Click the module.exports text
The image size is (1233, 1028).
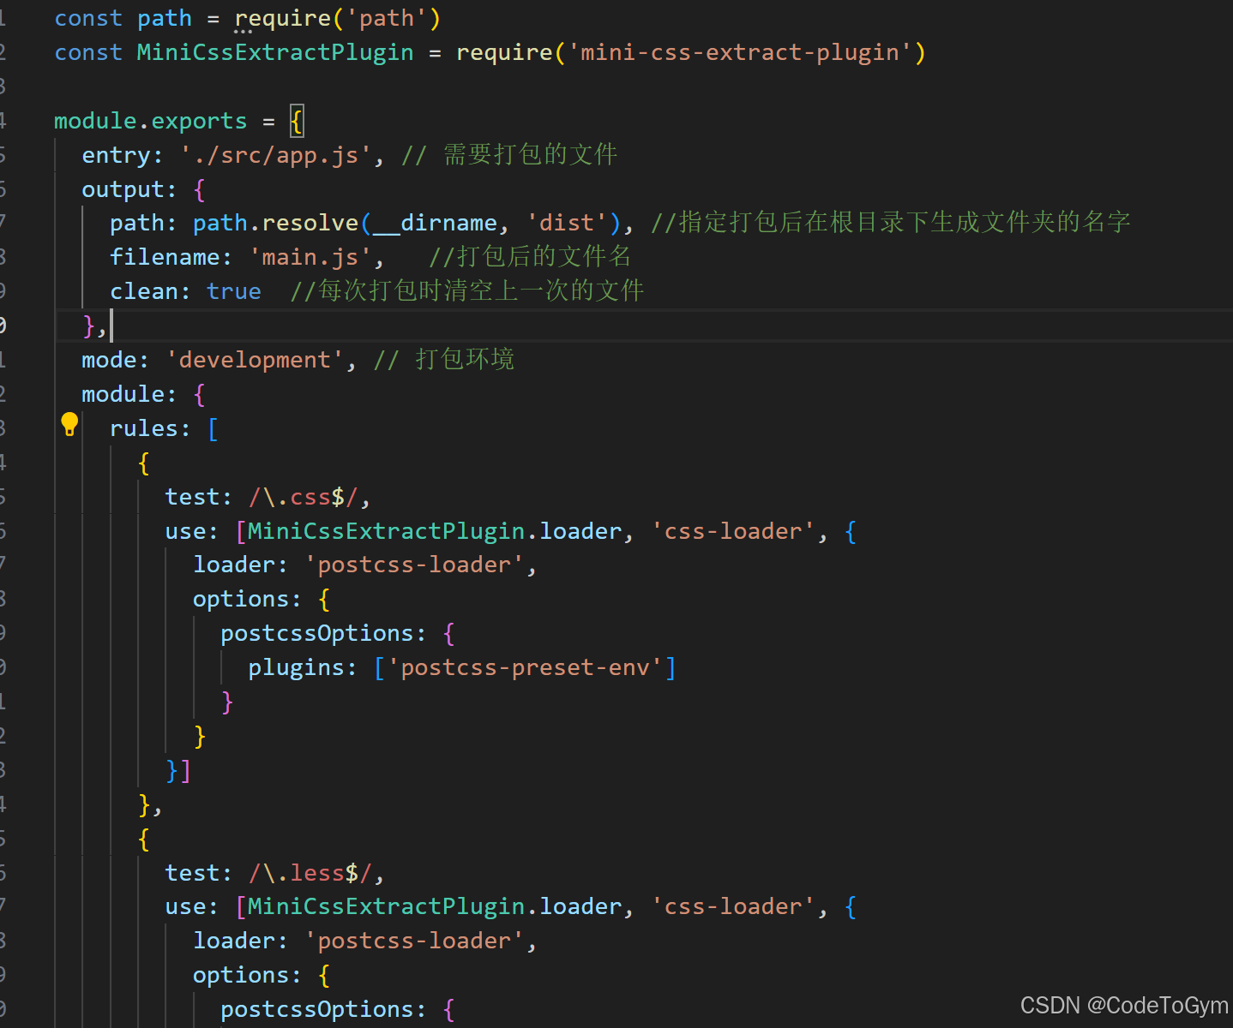(x=151, y=121)
